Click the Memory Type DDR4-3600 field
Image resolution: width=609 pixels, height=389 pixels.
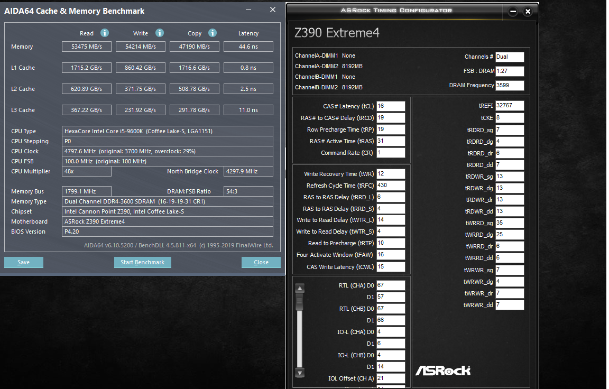tap(168, 201)
